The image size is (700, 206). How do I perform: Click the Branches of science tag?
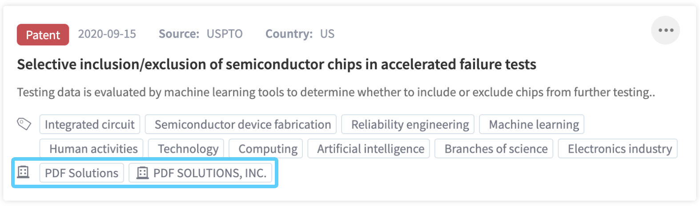[496, 149]
